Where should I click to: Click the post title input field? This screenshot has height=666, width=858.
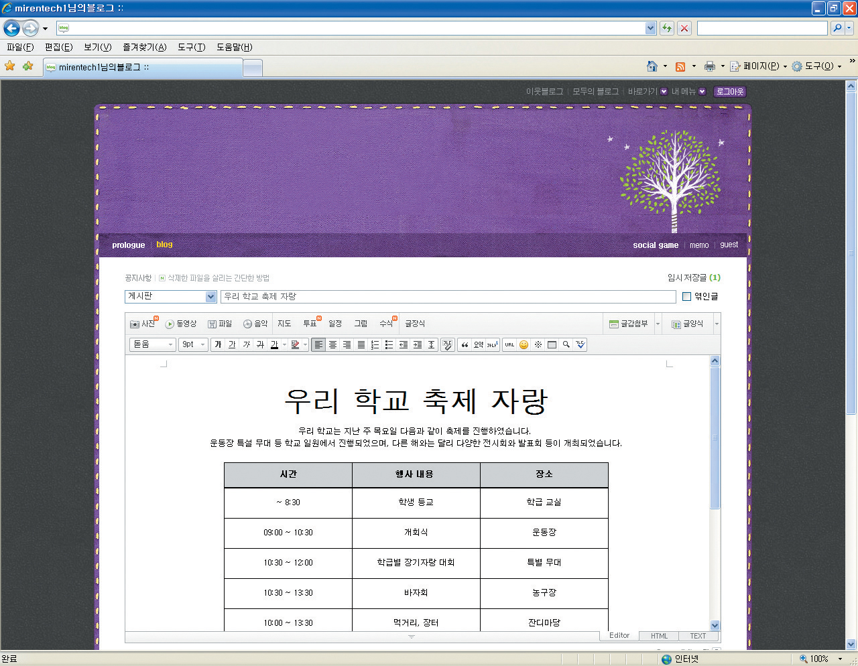pos(448,296)
